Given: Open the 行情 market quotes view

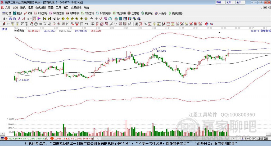Looking at the screenshot, I should [7, 13].
